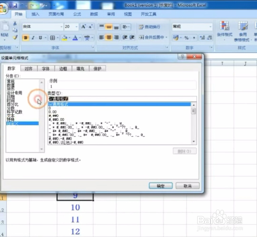Toggle Underline formatting
Viewport: 257px width, 237px height.
click(40, 38)
